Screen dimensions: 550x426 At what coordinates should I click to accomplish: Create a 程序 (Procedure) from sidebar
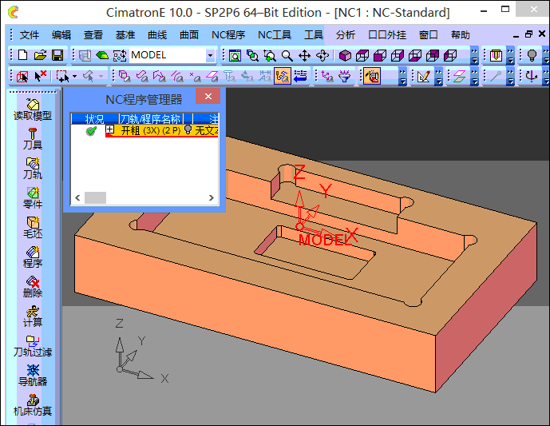click(x=33, y=257)
